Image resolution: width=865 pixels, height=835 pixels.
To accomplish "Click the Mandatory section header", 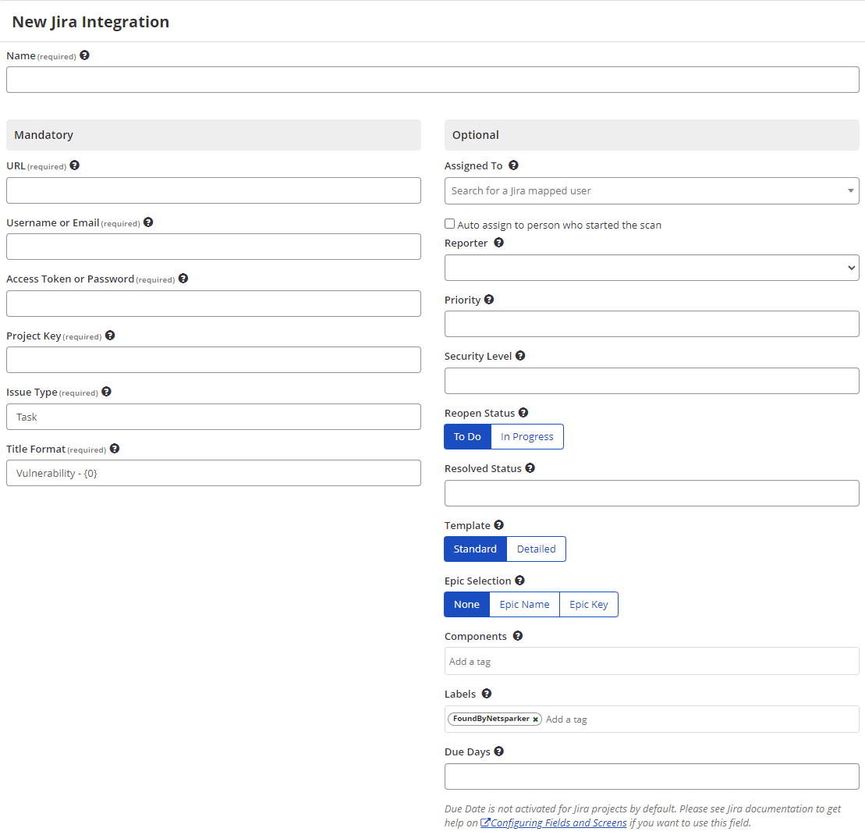I will pos(214,135).
